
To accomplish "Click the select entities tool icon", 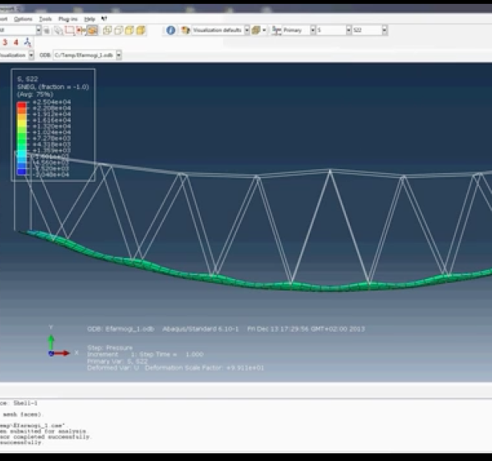I will coord(58,31).
